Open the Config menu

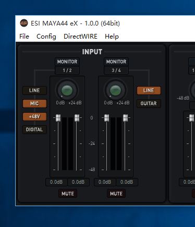click(x=46, y=37)
